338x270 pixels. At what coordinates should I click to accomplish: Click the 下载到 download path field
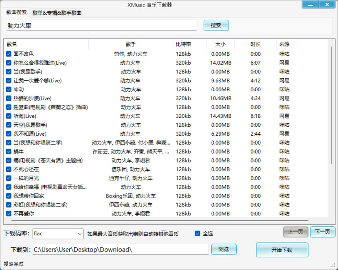[120, 249]
